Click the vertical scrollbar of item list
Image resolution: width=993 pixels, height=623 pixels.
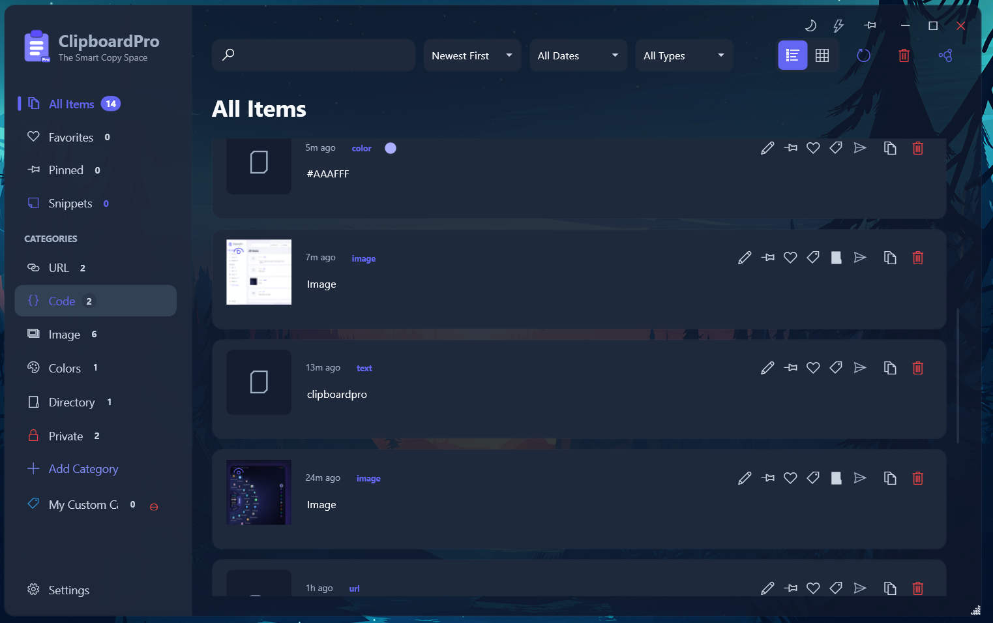click(x=958, y=375)
